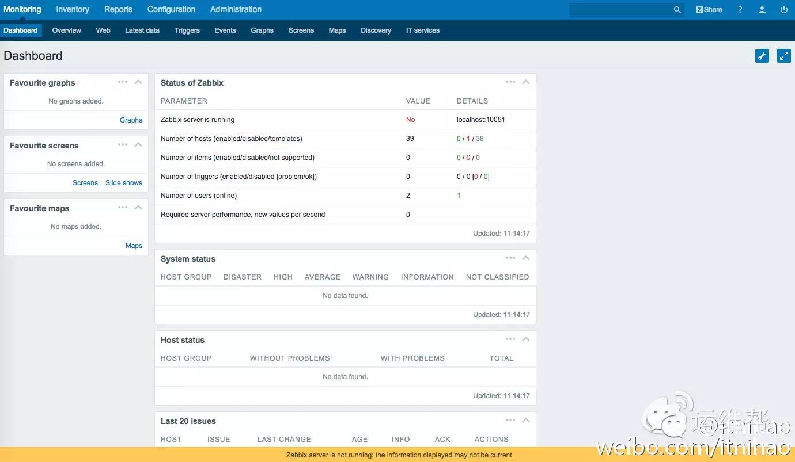
Task: Click 'Zabbix server is not running' warning banner
Action: click(397, 455)
